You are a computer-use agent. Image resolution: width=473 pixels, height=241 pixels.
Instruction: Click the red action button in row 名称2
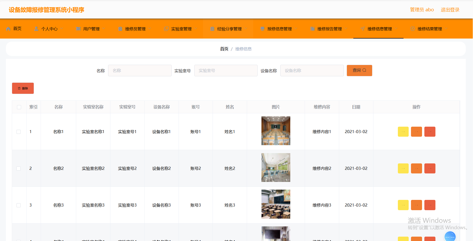[x=430, y=168]
